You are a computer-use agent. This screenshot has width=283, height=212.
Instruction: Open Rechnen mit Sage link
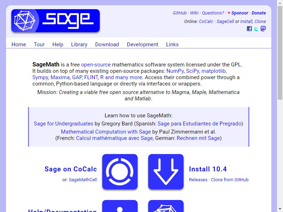click(198, 138)
